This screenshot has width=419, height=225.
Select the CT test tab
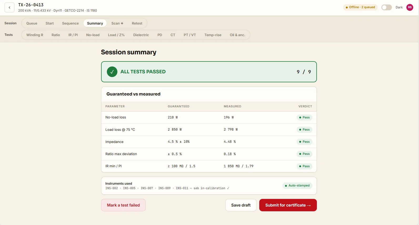(x=173, y=35)
